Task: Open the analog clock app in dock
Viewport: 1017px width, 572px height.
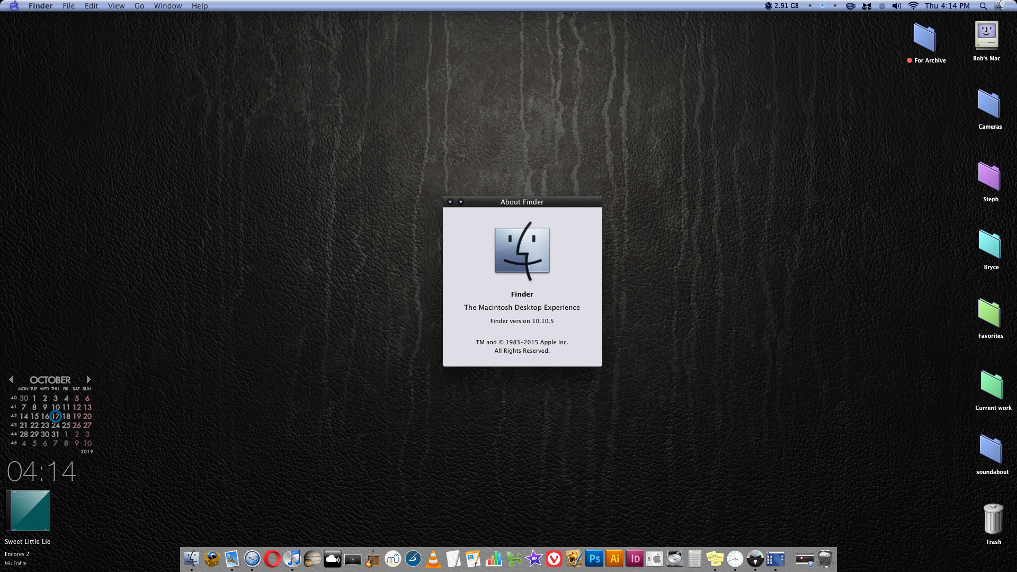Action: coord(735,559)
